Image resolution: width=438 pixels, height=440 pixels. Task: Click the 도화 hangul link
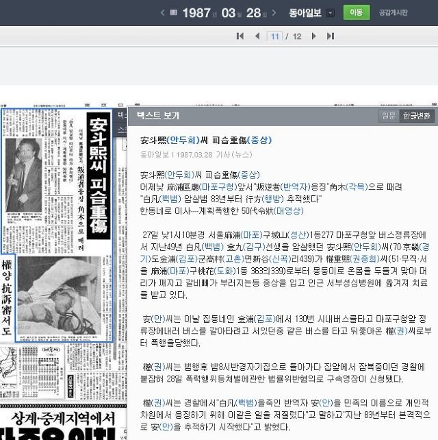coord(224,271)
